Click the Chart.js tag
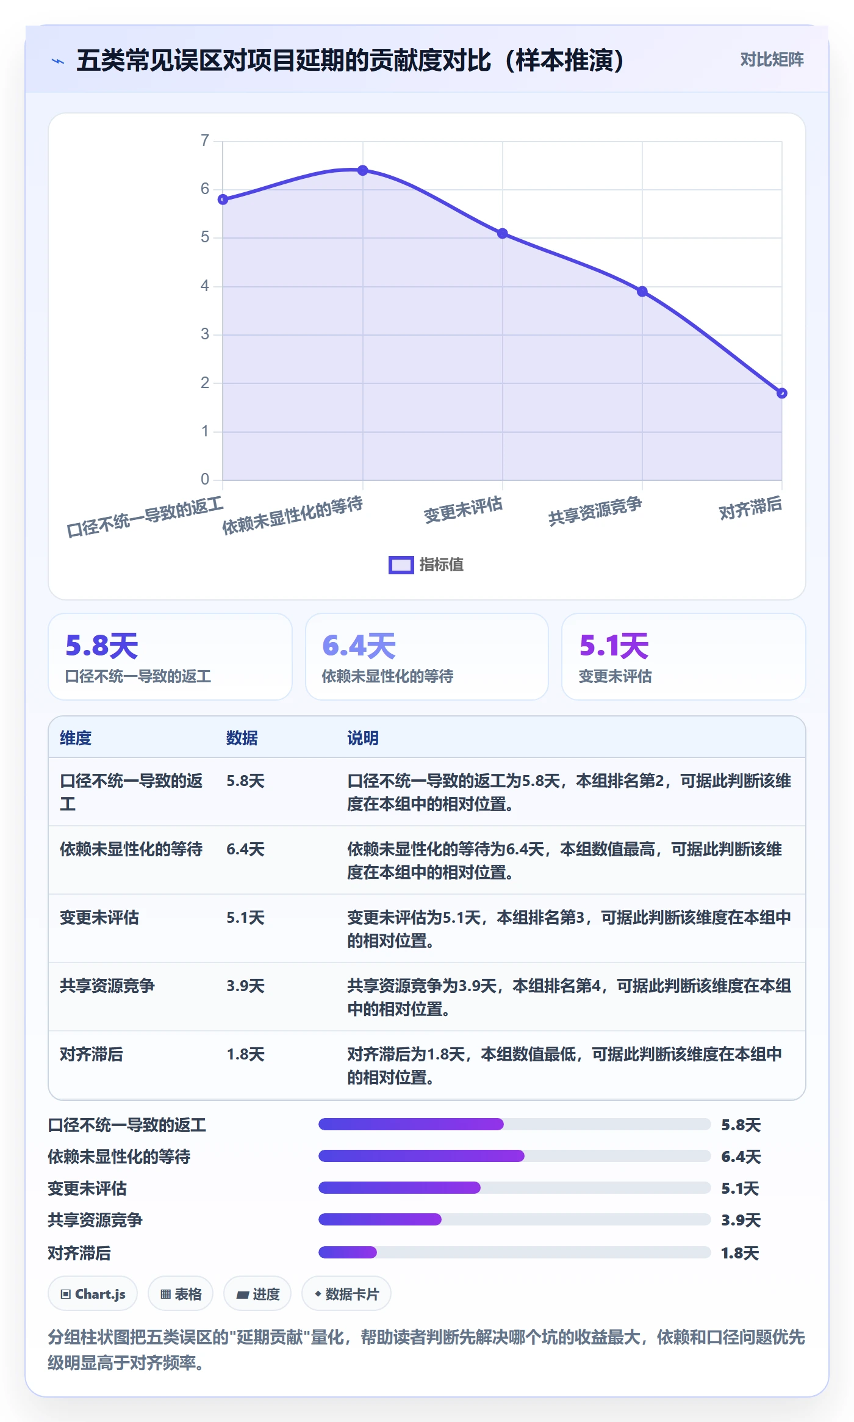The image size is (854, 1422). point(93,1294)
